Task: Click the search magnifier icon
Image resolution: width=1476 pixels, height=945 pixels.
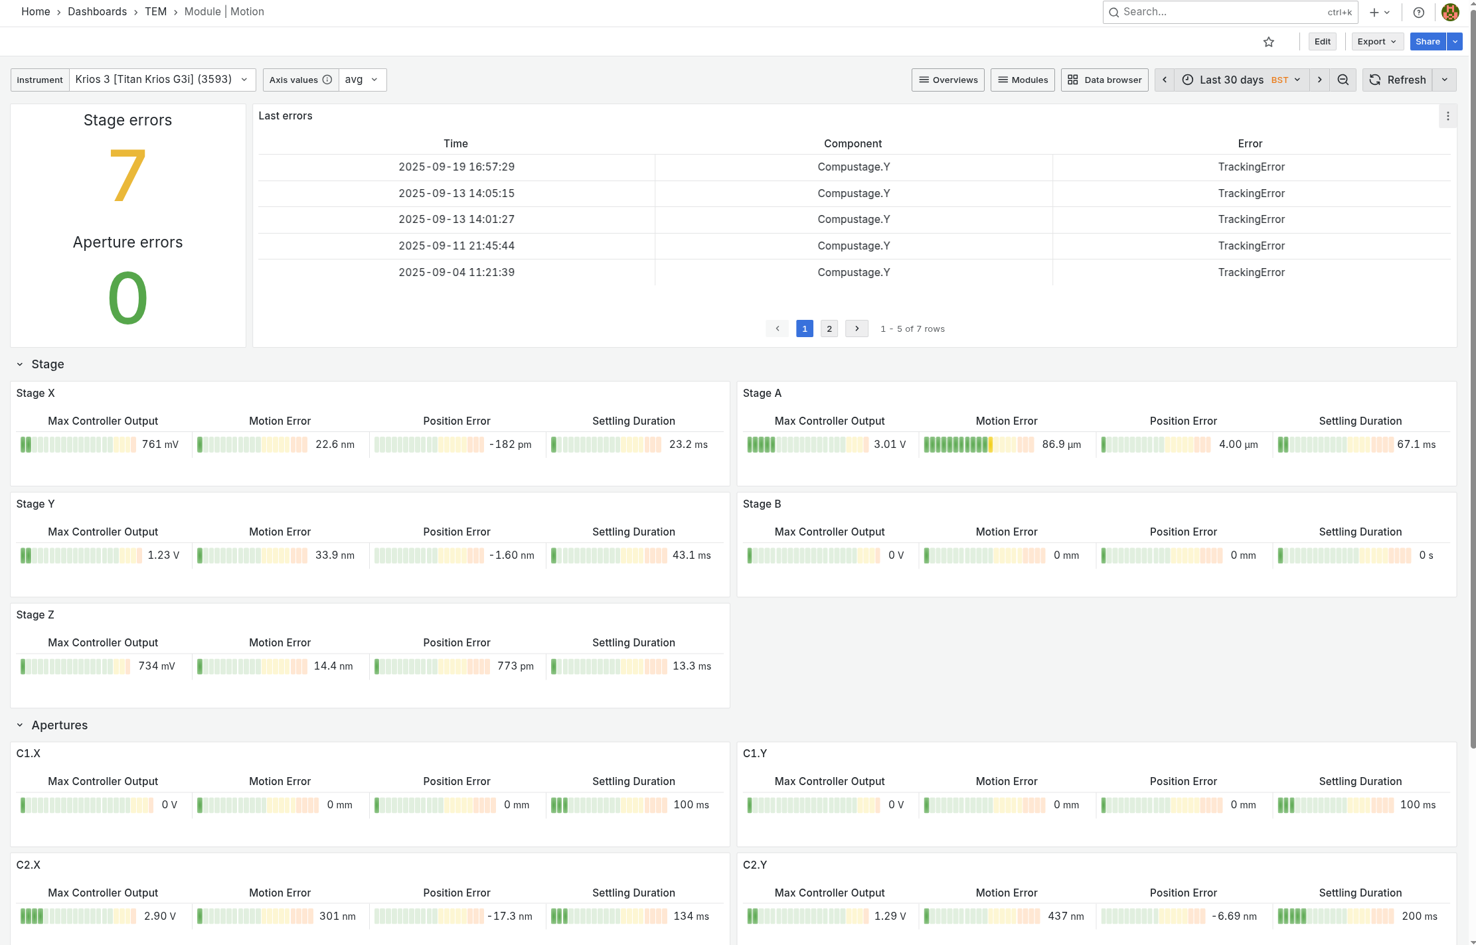Action: (1113, 12)
